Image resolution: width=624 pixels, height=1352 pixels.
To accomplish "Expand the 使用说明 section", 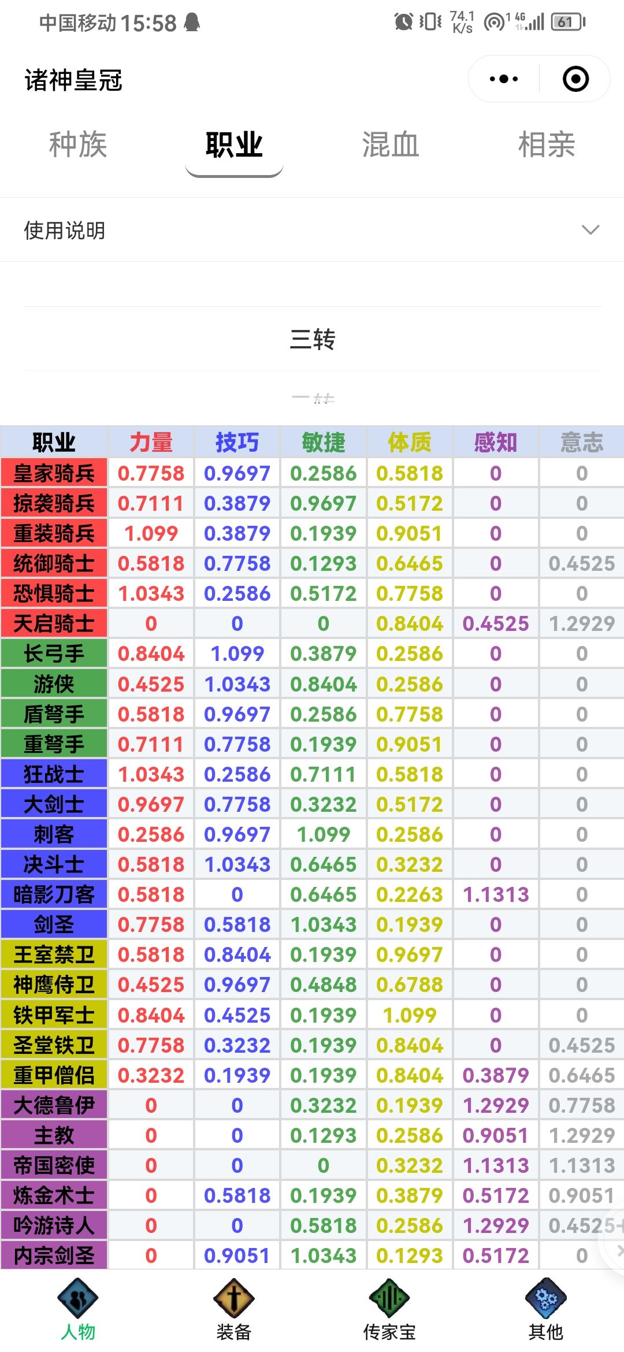I will point(312,230).
